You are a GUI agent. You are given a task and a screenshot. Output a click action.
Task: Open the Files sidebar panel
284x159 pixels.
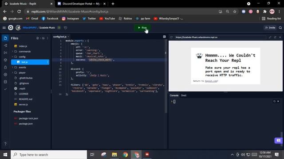[x=5, y=38]
